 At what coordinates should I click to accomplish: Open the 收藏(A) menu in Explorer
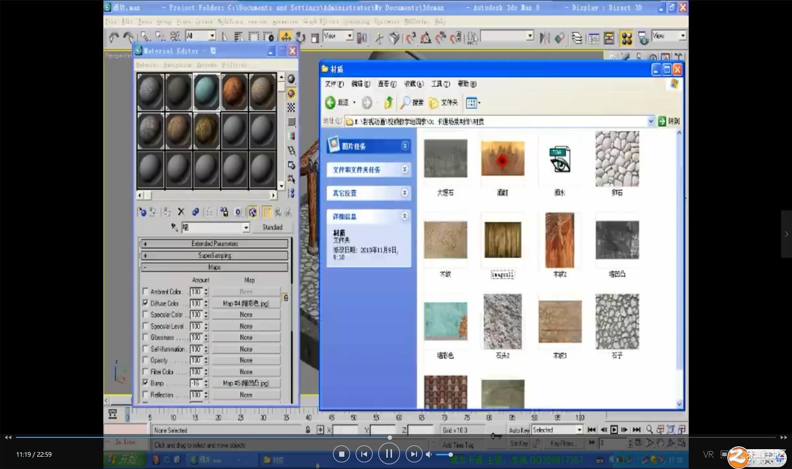414,84
